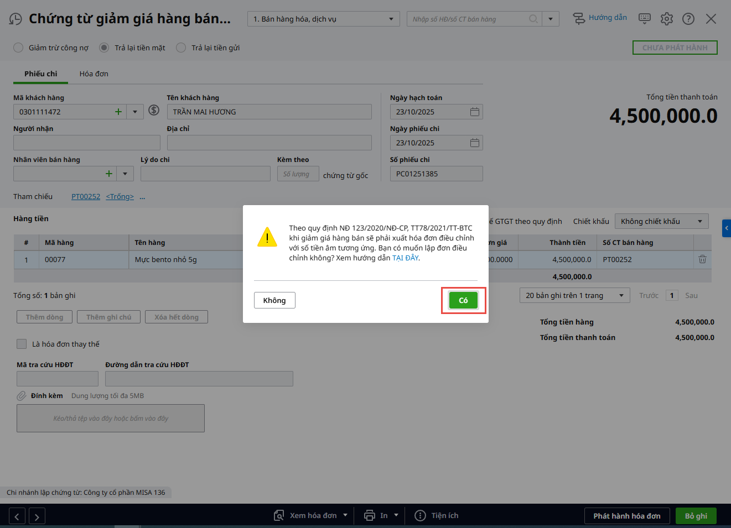This screenshot has width=731, height=528.
Task: Select the Giảm trừ công nợ radio button
Action: click(18, 48)
